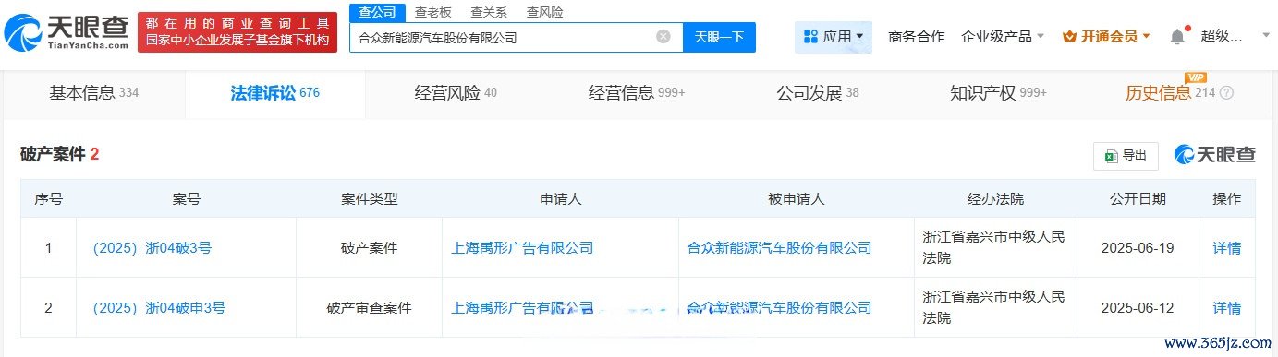The height and width of the screenshot is (357, 1278).
Task: Click the 2025-06-12 publication date
Action: (x=1138, y=307)
